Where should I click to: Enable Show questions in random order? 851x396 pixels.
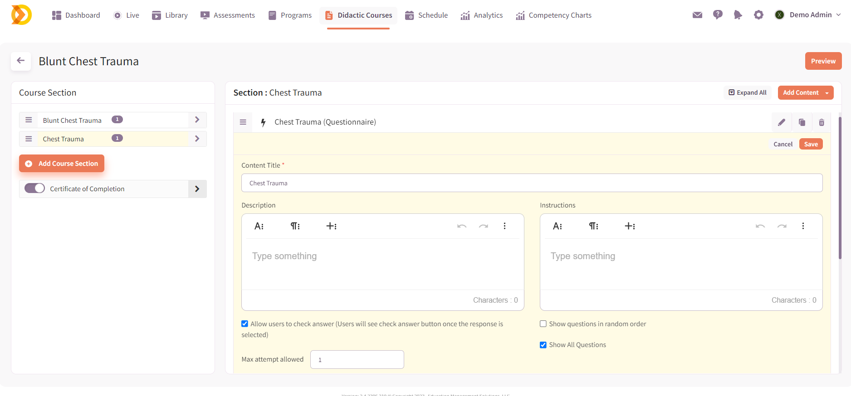pyautogui.click(x=543, y=324)
